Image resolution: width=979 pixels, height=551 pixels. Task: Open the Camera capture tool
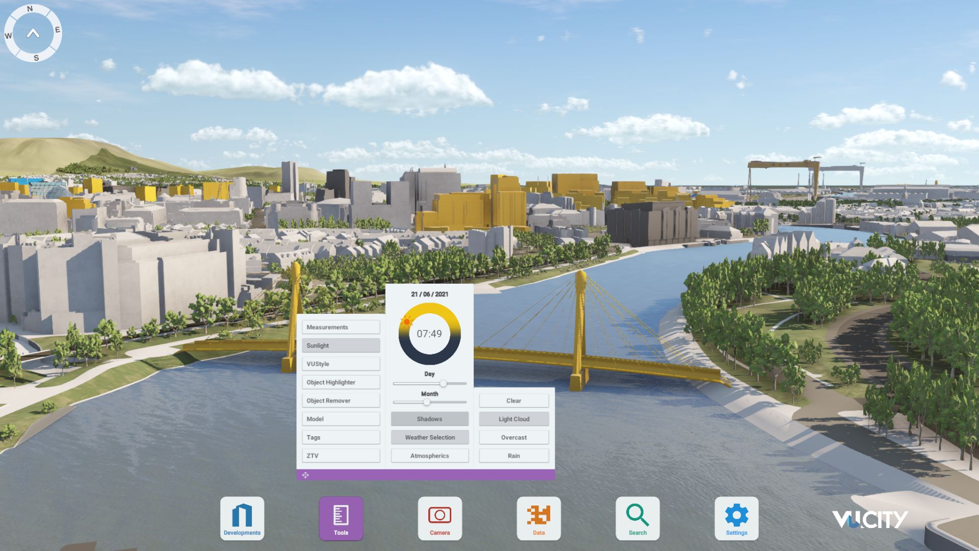point(440,518)
